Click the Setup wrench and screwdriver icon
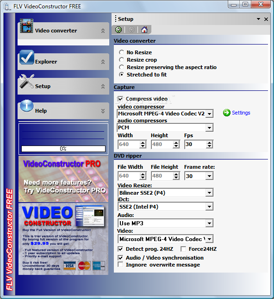The image size is (274, 299). pyautogui.click(x=27, y=82)
